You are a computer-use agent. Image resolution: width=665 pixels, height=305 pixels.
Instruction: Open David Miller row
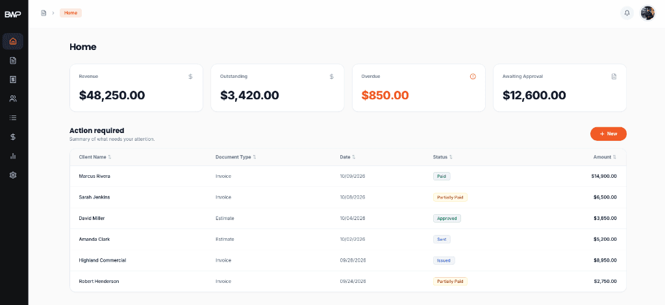(x=348, y=219)
